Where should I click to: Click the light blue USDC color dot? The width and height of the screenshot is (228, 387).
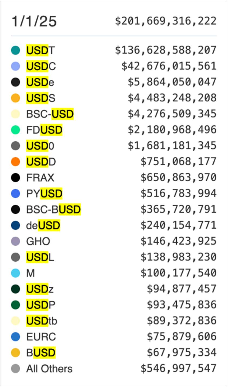(15, 66)
